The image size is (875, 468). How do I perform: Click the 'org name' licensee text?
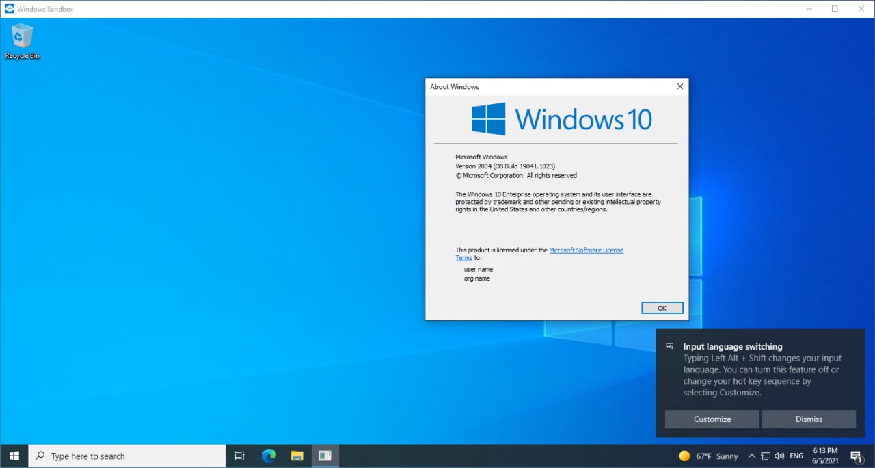477,278
